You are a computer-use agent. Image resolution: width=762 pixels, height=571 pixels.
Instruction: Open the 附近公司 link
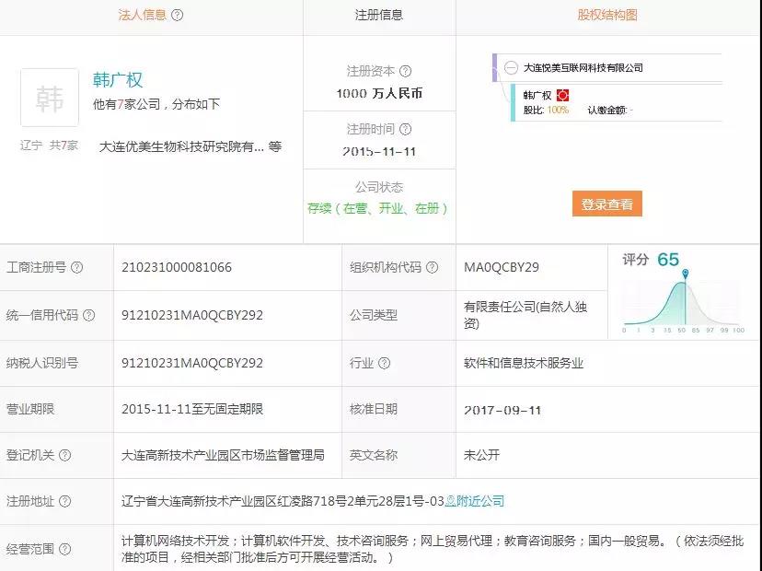click(475, 502)
